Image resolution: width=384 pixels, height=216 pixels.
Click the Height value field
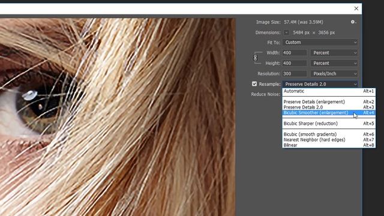coord(295,63)
